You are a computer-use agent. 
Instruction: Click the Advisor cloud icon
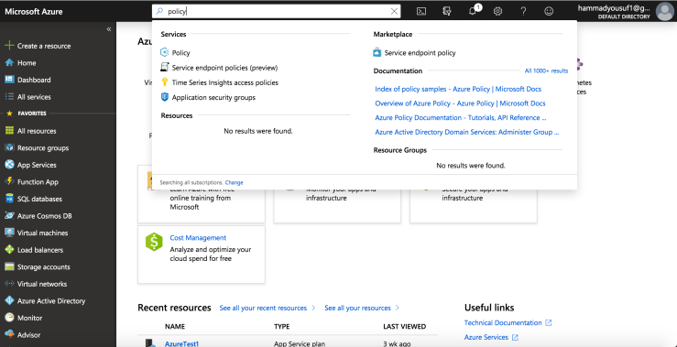pyautogui.click(x=9, y=335)
